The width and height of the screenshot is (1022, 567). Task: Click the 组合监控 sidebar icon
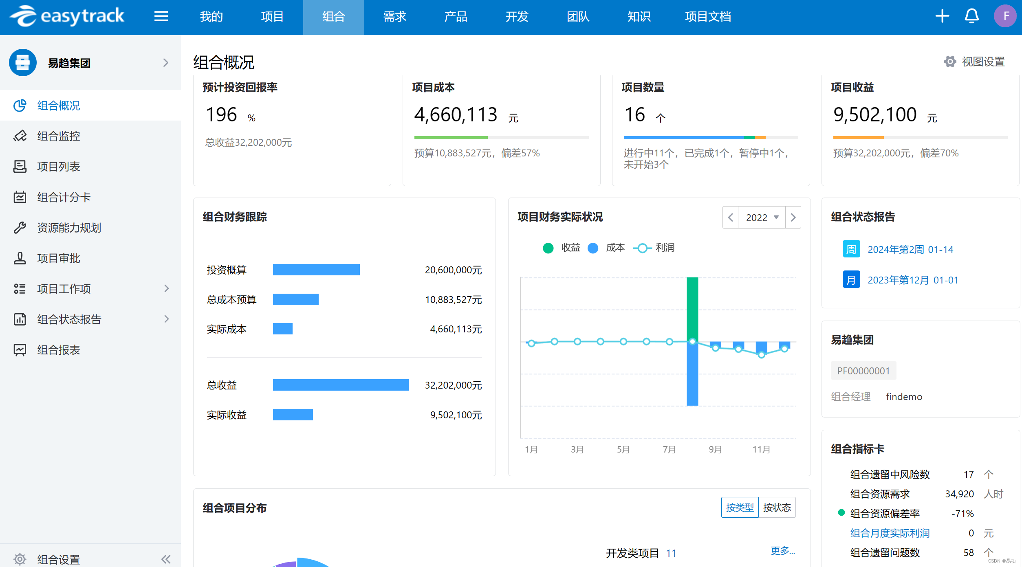(x=20, y=136)
